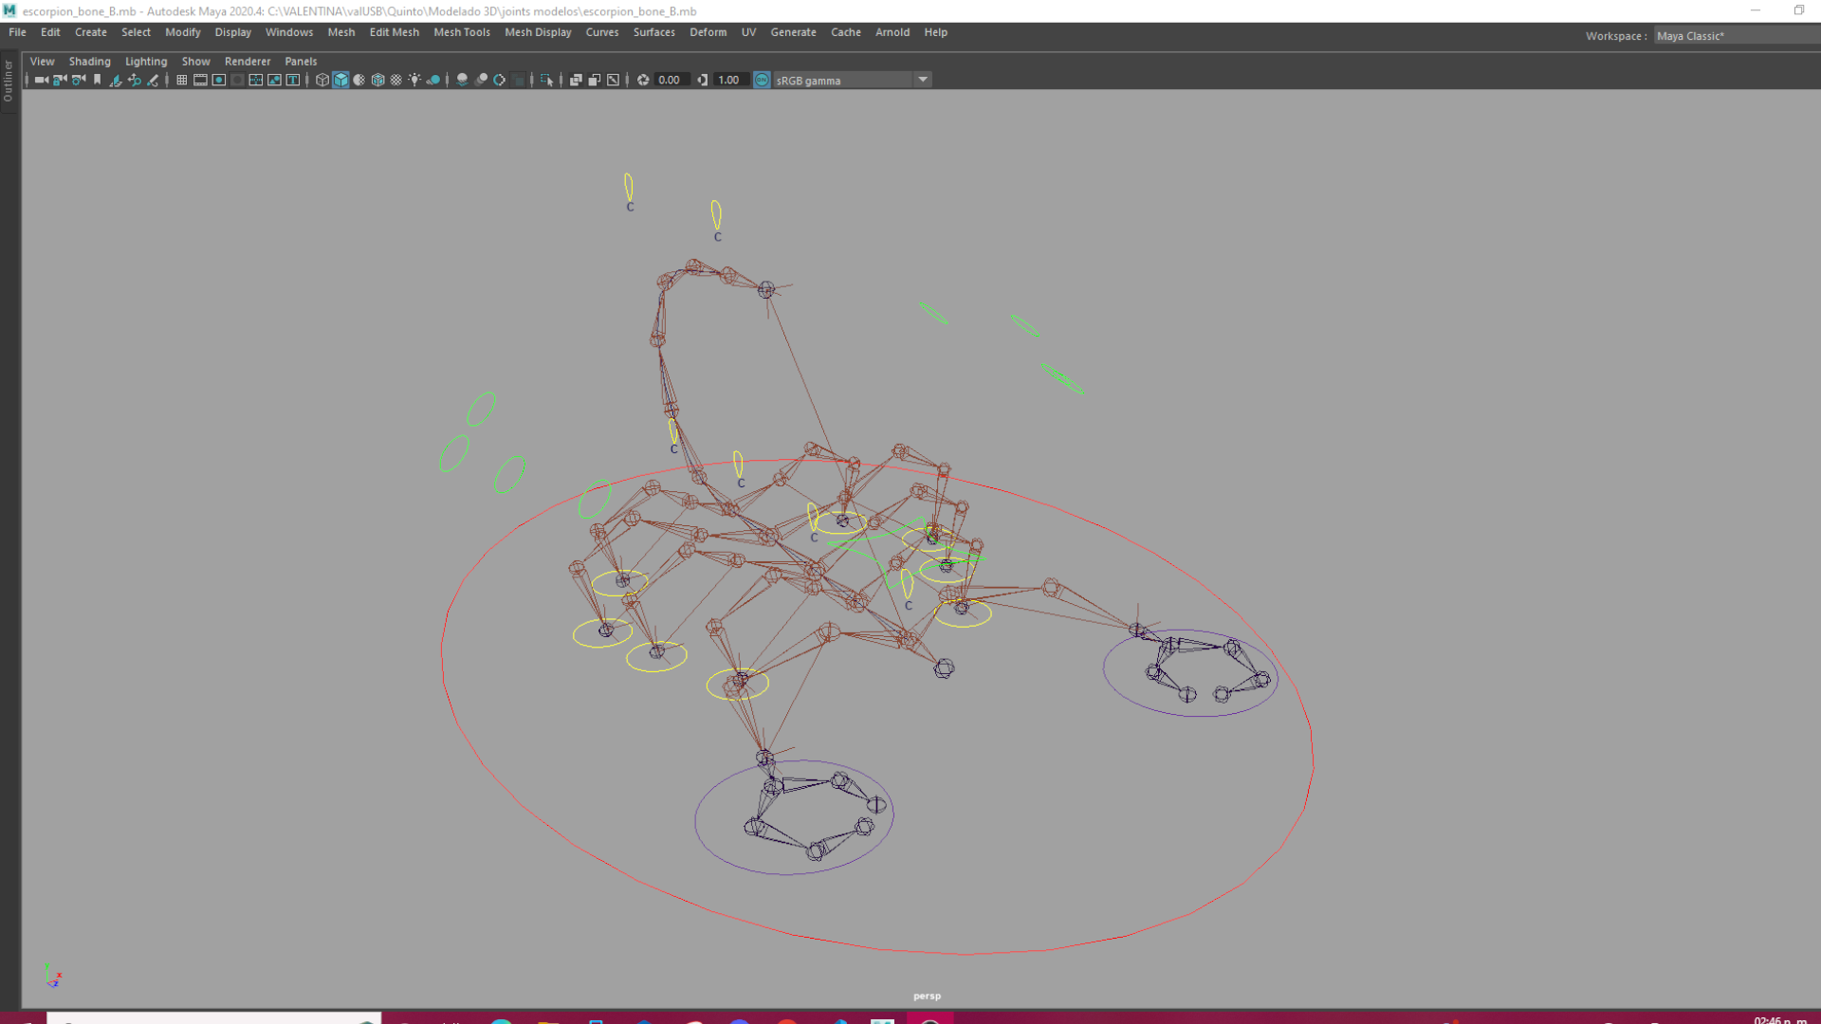
Task: Open the Mesh Tools menu
Action: click(x=461, y=32)
